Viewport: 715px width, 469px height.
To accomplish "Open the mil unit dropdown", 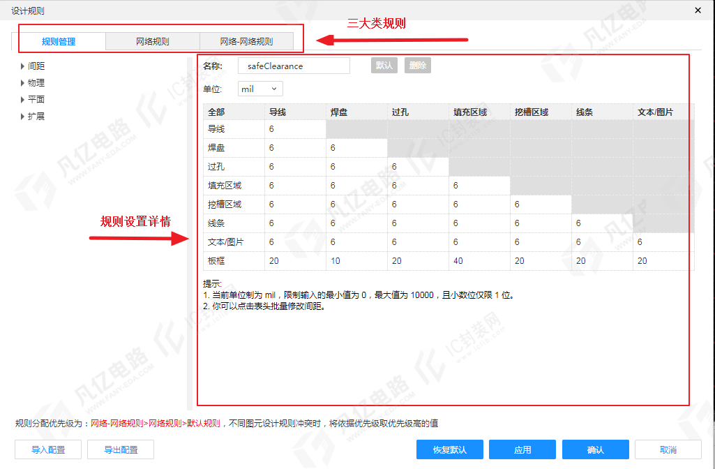I will point(260,89).
